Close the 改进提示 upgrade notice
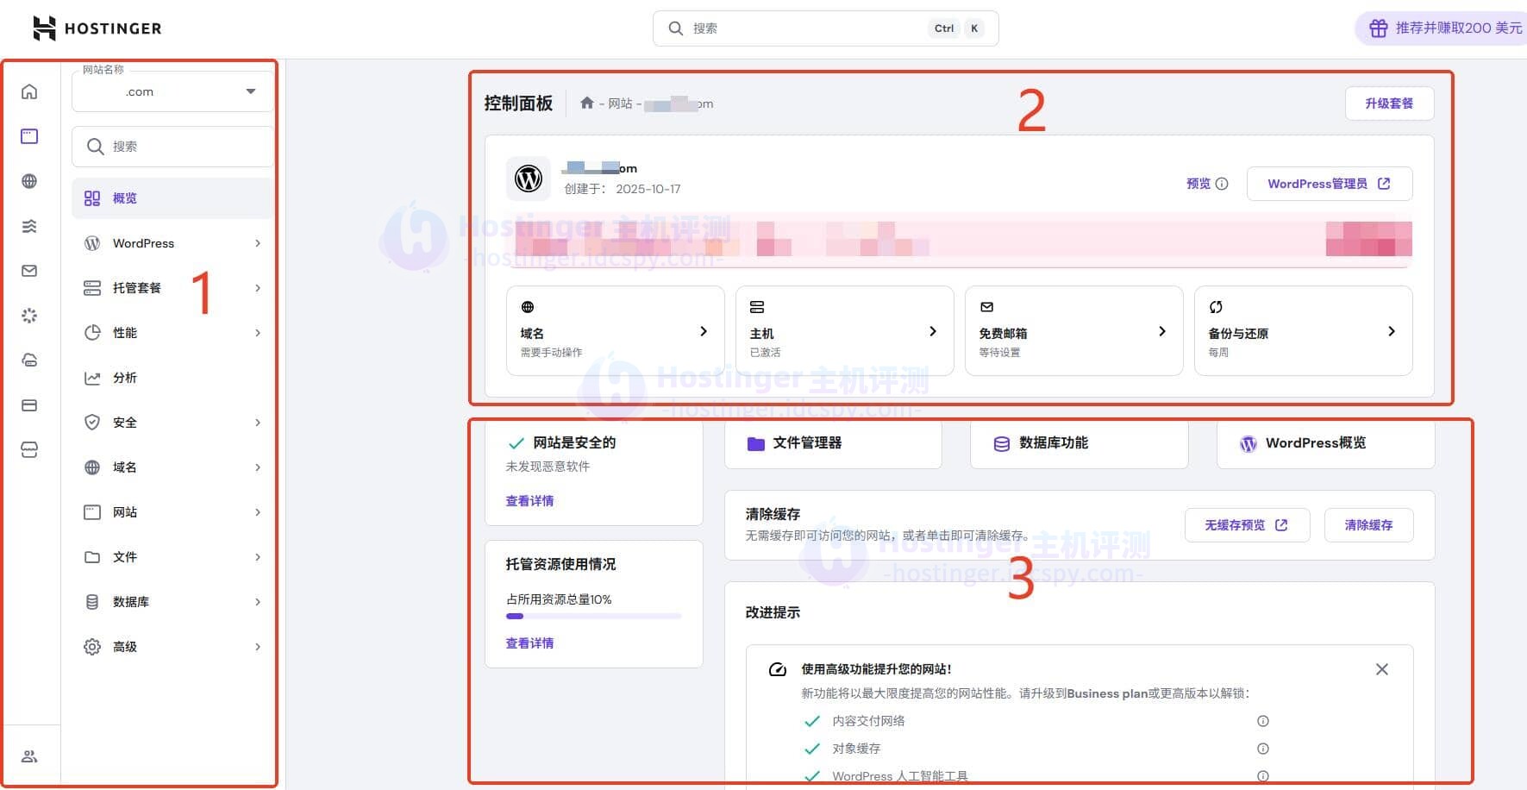 tap(1381, 669)
